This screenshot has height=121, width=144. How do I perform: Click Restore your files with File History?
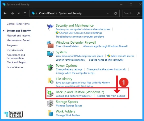[x=75, y=86]
